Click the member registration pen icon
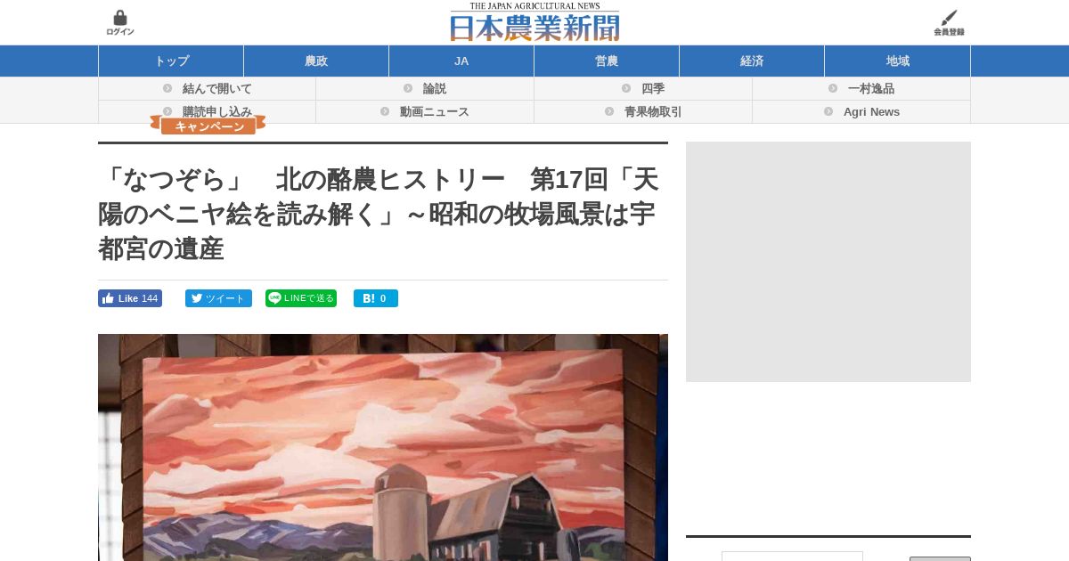 (949, 23)
